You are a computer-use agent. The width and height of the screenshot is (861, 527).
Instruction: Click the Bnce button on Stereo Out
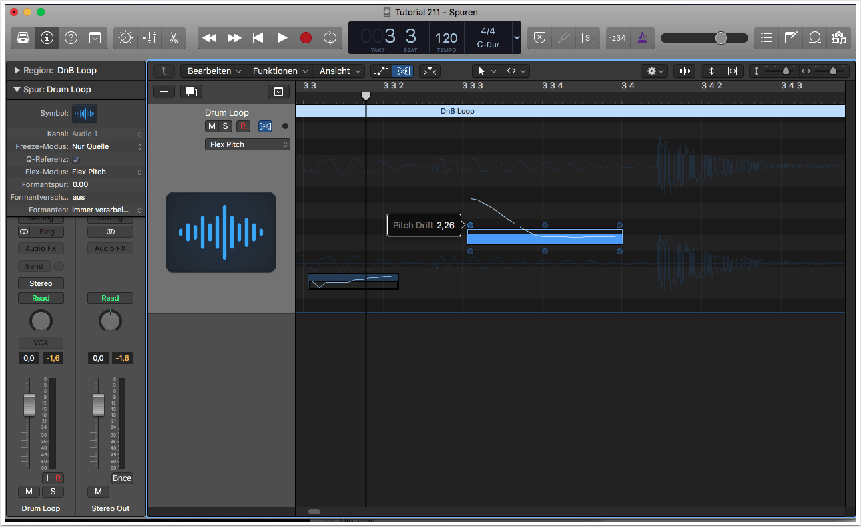[x=122, y=478]
